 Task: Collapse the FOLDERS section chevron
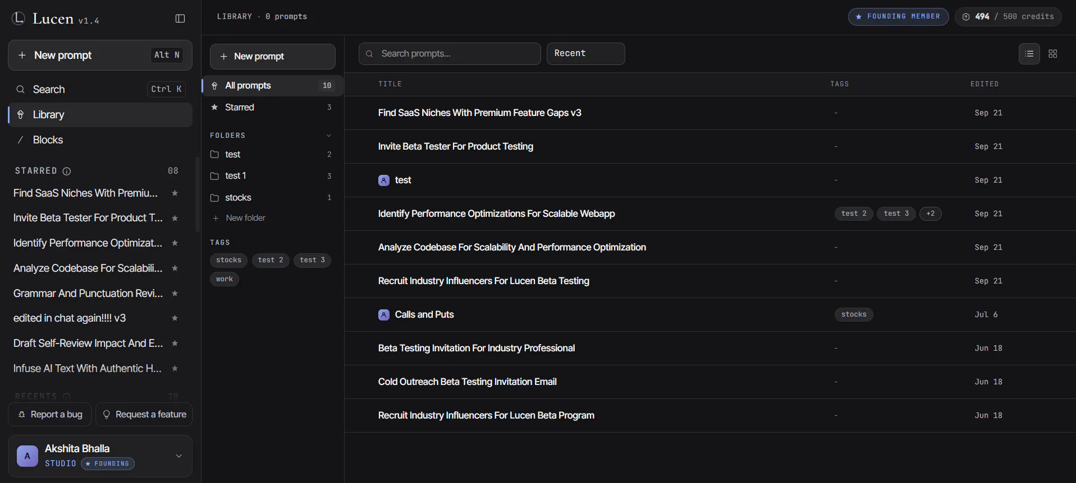point(329,136)
